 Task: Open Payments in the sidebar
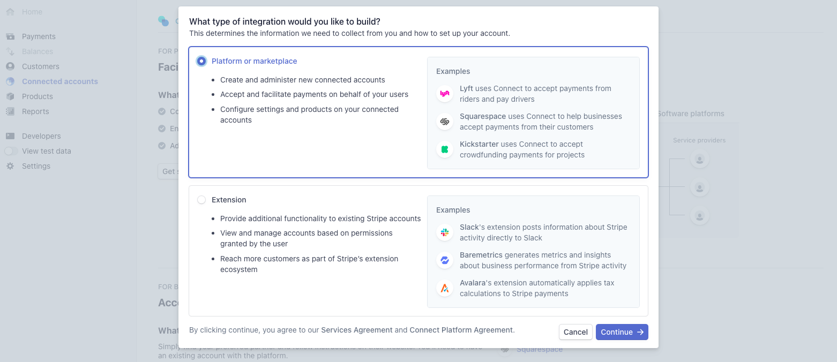(x=39, y=36)
